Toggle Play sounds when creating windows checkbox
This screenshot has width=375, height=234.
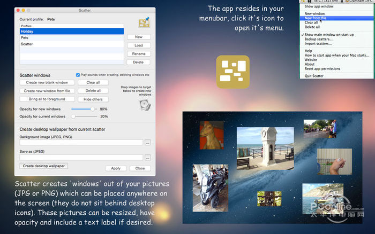[78, 75]
